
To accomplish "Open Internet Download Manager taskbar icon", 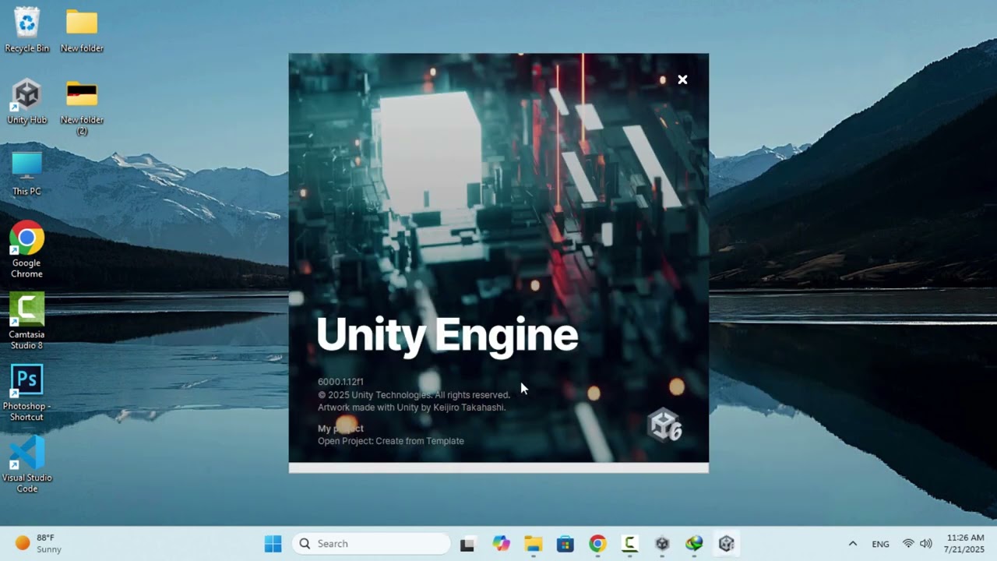I will 694,544.
